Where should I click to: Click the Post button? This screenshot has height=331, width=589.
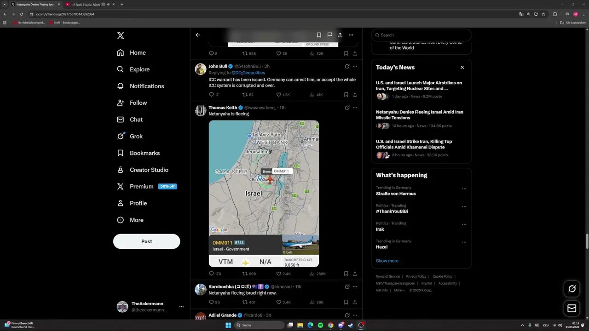[146, 241]
